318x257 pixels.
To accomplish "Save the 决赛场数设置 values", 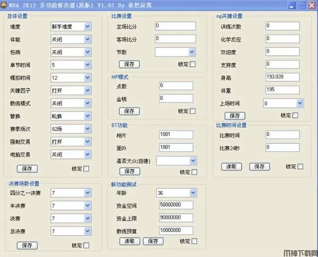I will 27,245.
